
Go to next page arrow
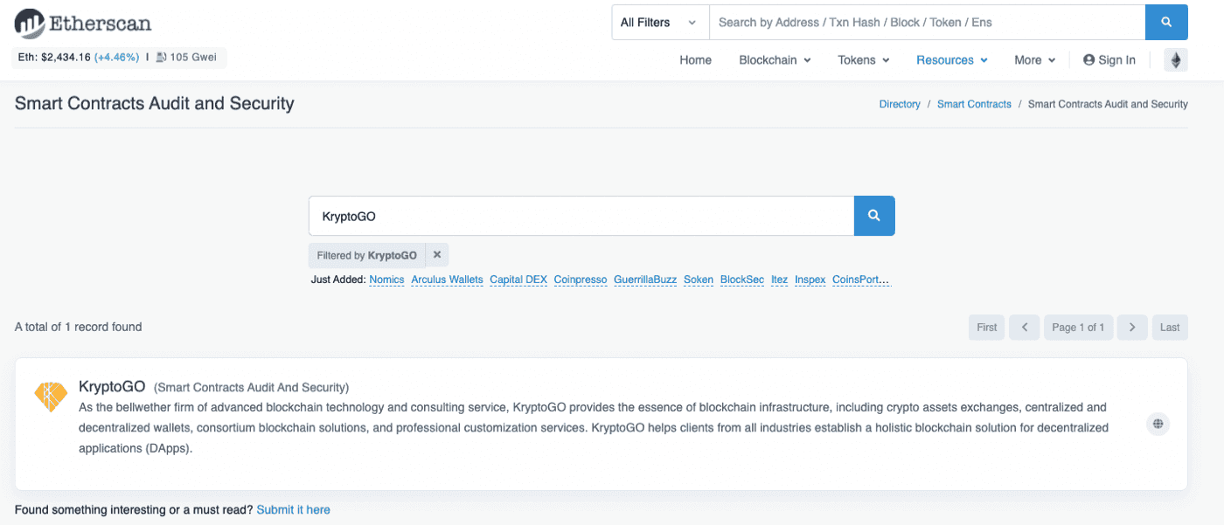(1132, 328)
